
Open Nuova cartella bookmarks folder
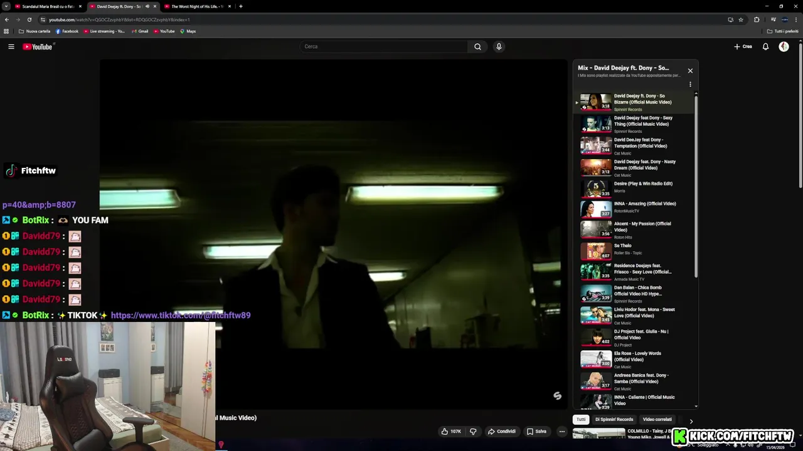pos(35,31)
